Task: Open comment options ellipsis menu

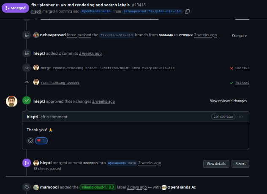Action: pyautogui.click(x=241, y=117)
